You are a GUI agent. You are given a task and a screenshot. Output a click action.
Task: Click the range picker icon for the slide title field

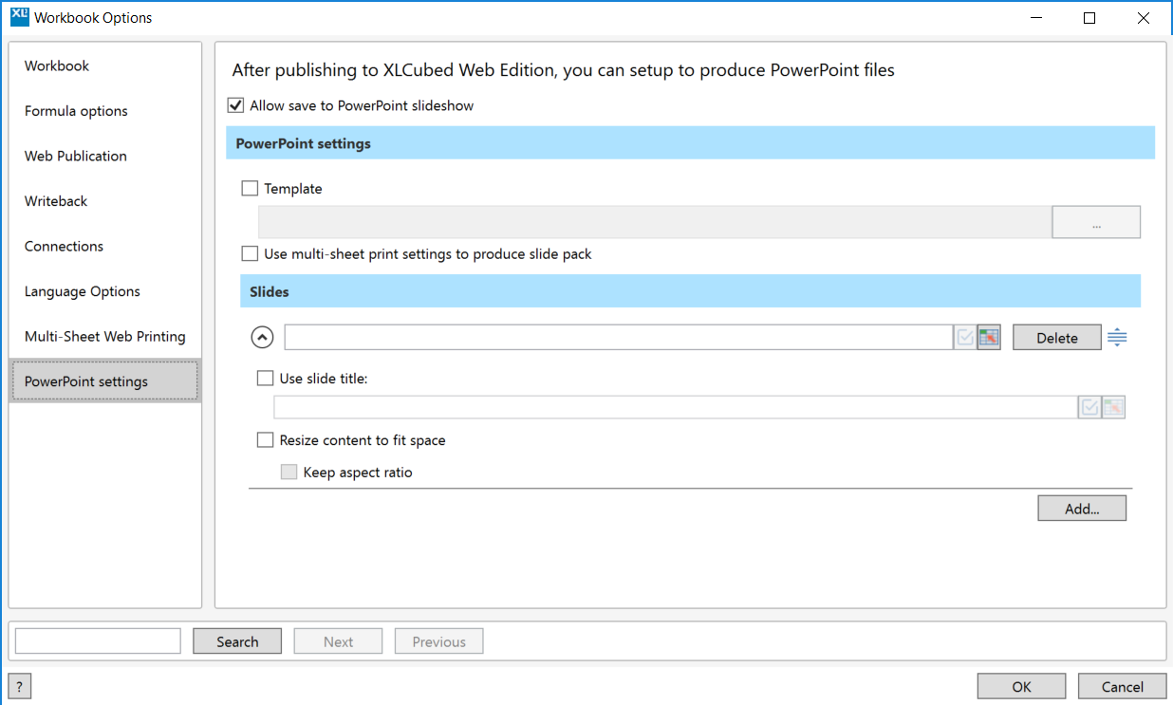pyautogui.click(x=1113, y=407)
